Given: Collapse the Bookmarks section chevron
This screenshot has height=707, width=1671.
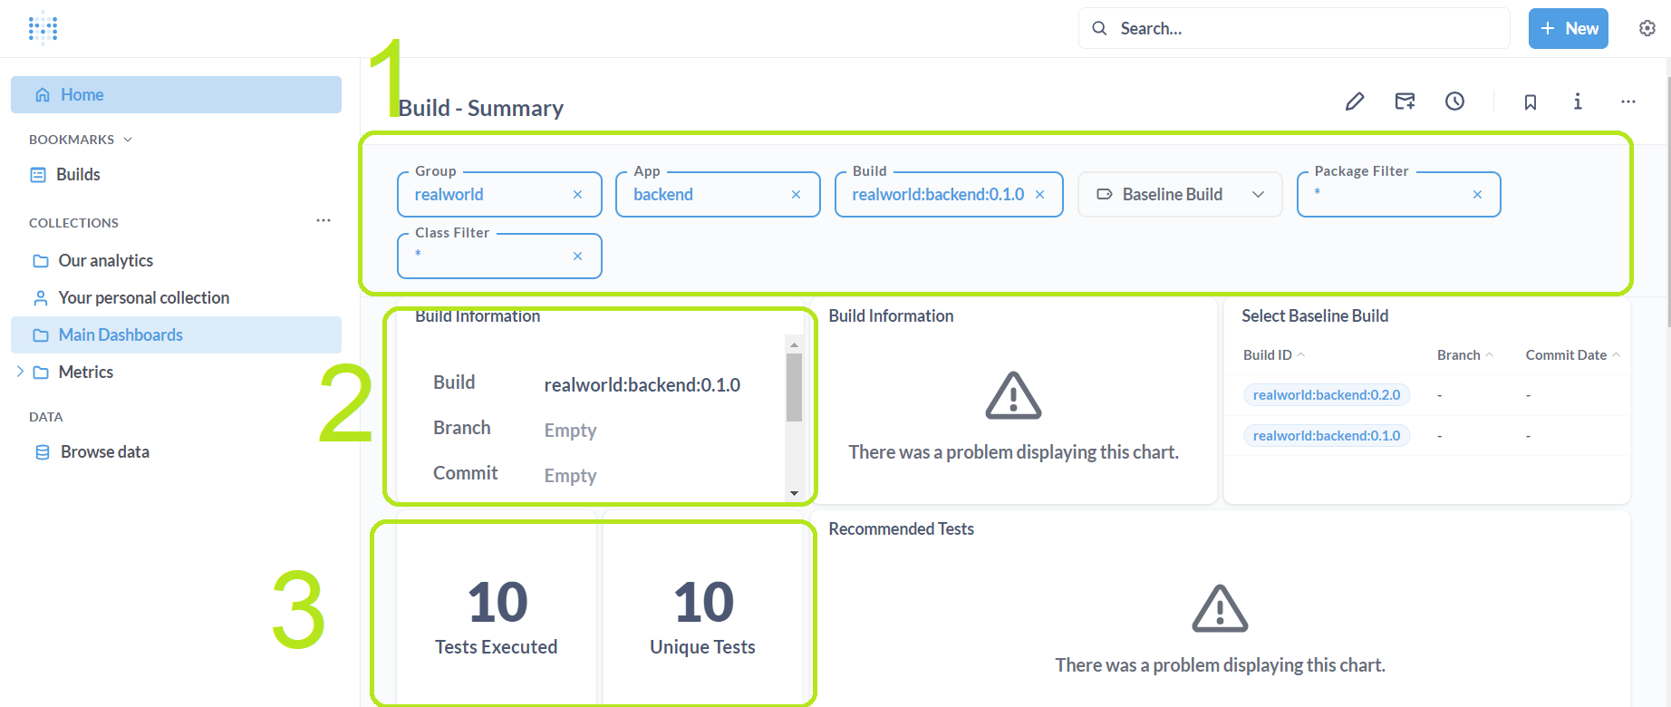Looking at the screenshot, I should 128,140.
